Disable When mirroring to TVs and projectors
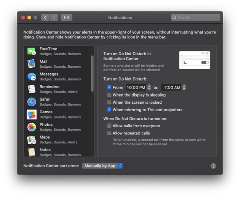The height and width of the screenshot is (197, 240). [x=109, y=110]
